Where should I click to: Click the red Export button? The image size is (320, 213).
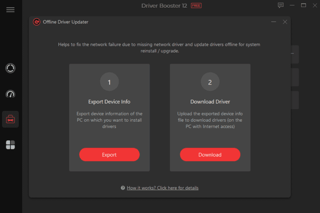[109, 155]
